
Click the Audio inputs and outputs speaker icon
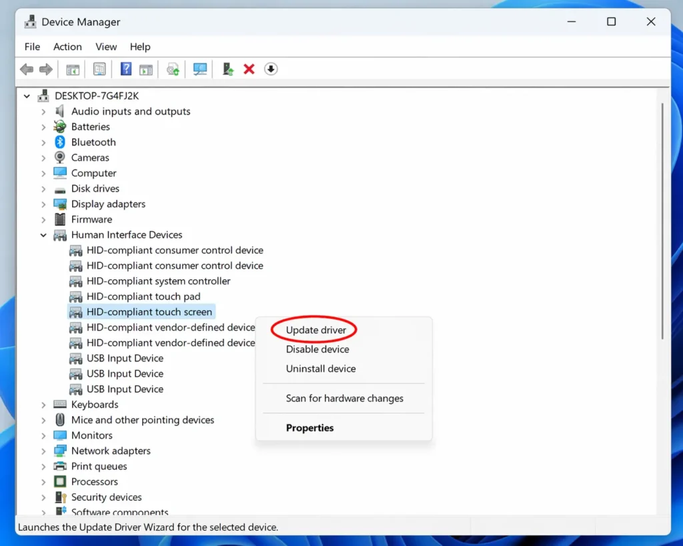[x=59, y=111]
